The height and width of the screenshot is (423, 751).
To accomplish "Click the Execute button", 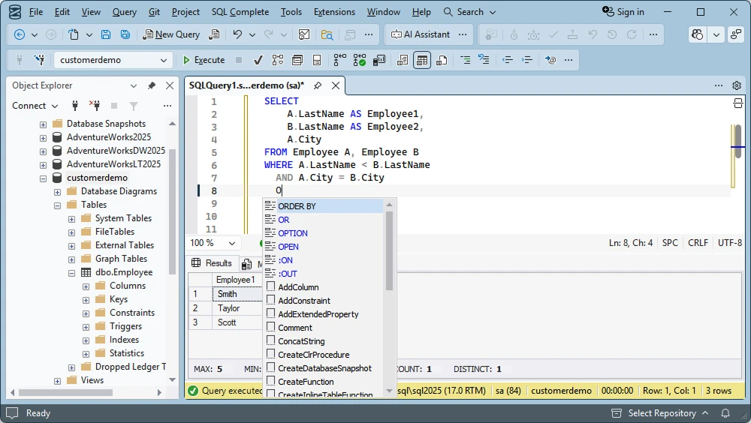I will coord(204,60).
